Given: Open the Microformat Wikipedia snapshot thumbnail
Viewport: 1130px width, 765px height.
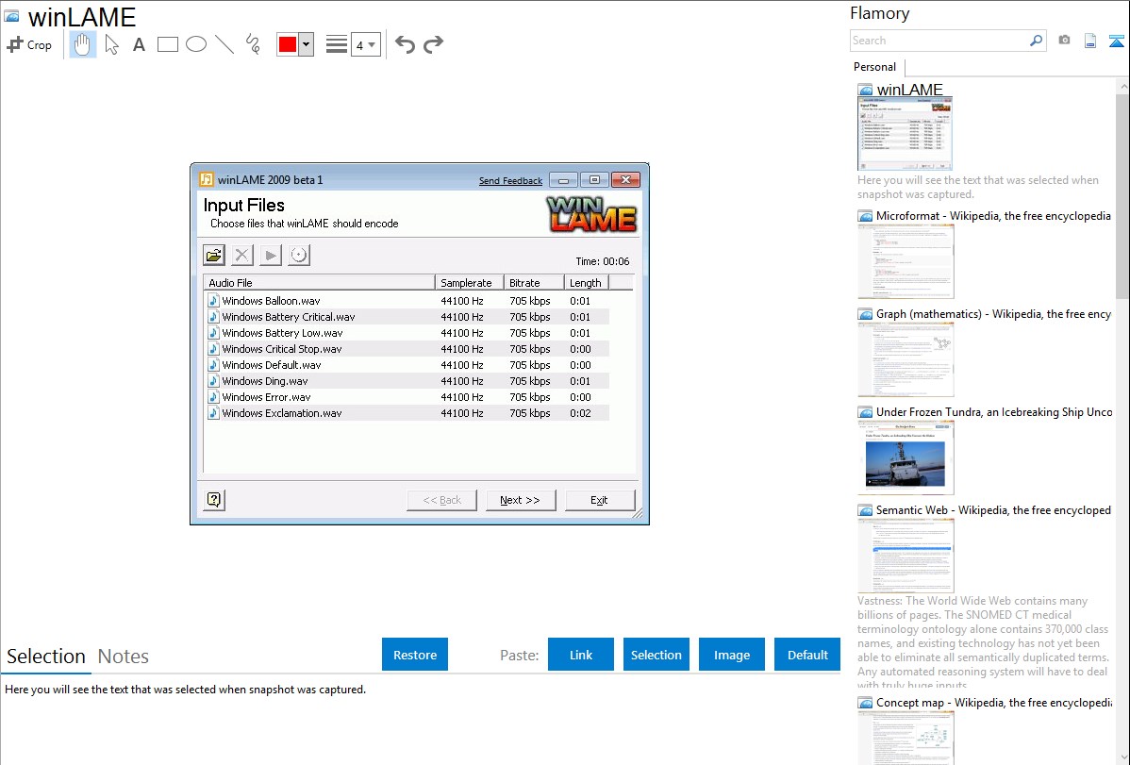Looking at the screenshot, I should click(x=906, y=261).
